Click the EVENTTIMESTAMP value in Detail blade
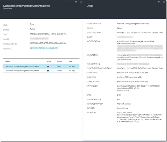 140,33
